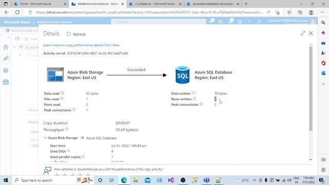Open the copy performance details link

pos(82,45)
